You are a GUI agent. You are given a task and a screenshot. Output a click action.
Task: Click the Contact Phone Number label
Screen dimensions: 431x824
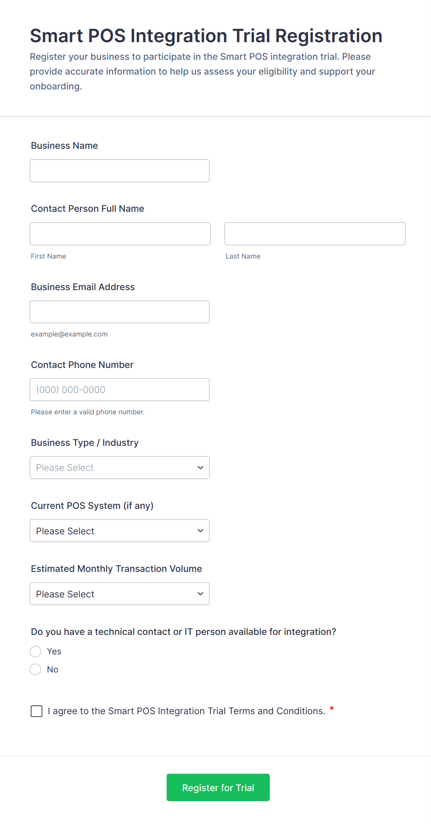82,365
